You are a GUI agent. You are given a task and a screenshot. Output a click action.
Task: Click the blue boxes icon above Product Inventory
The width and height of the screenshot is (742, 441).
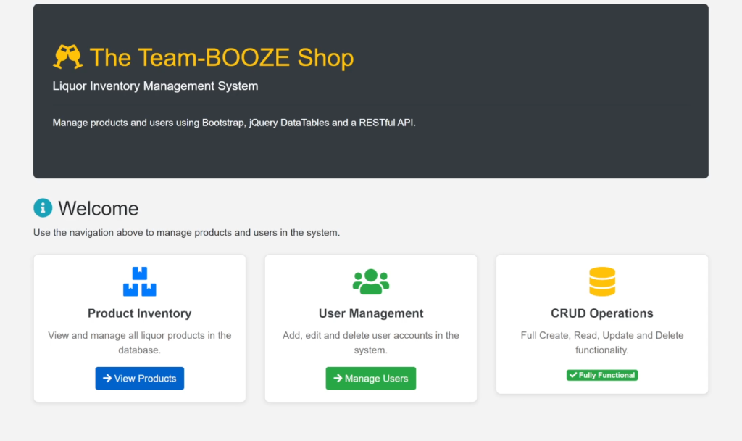139,281
